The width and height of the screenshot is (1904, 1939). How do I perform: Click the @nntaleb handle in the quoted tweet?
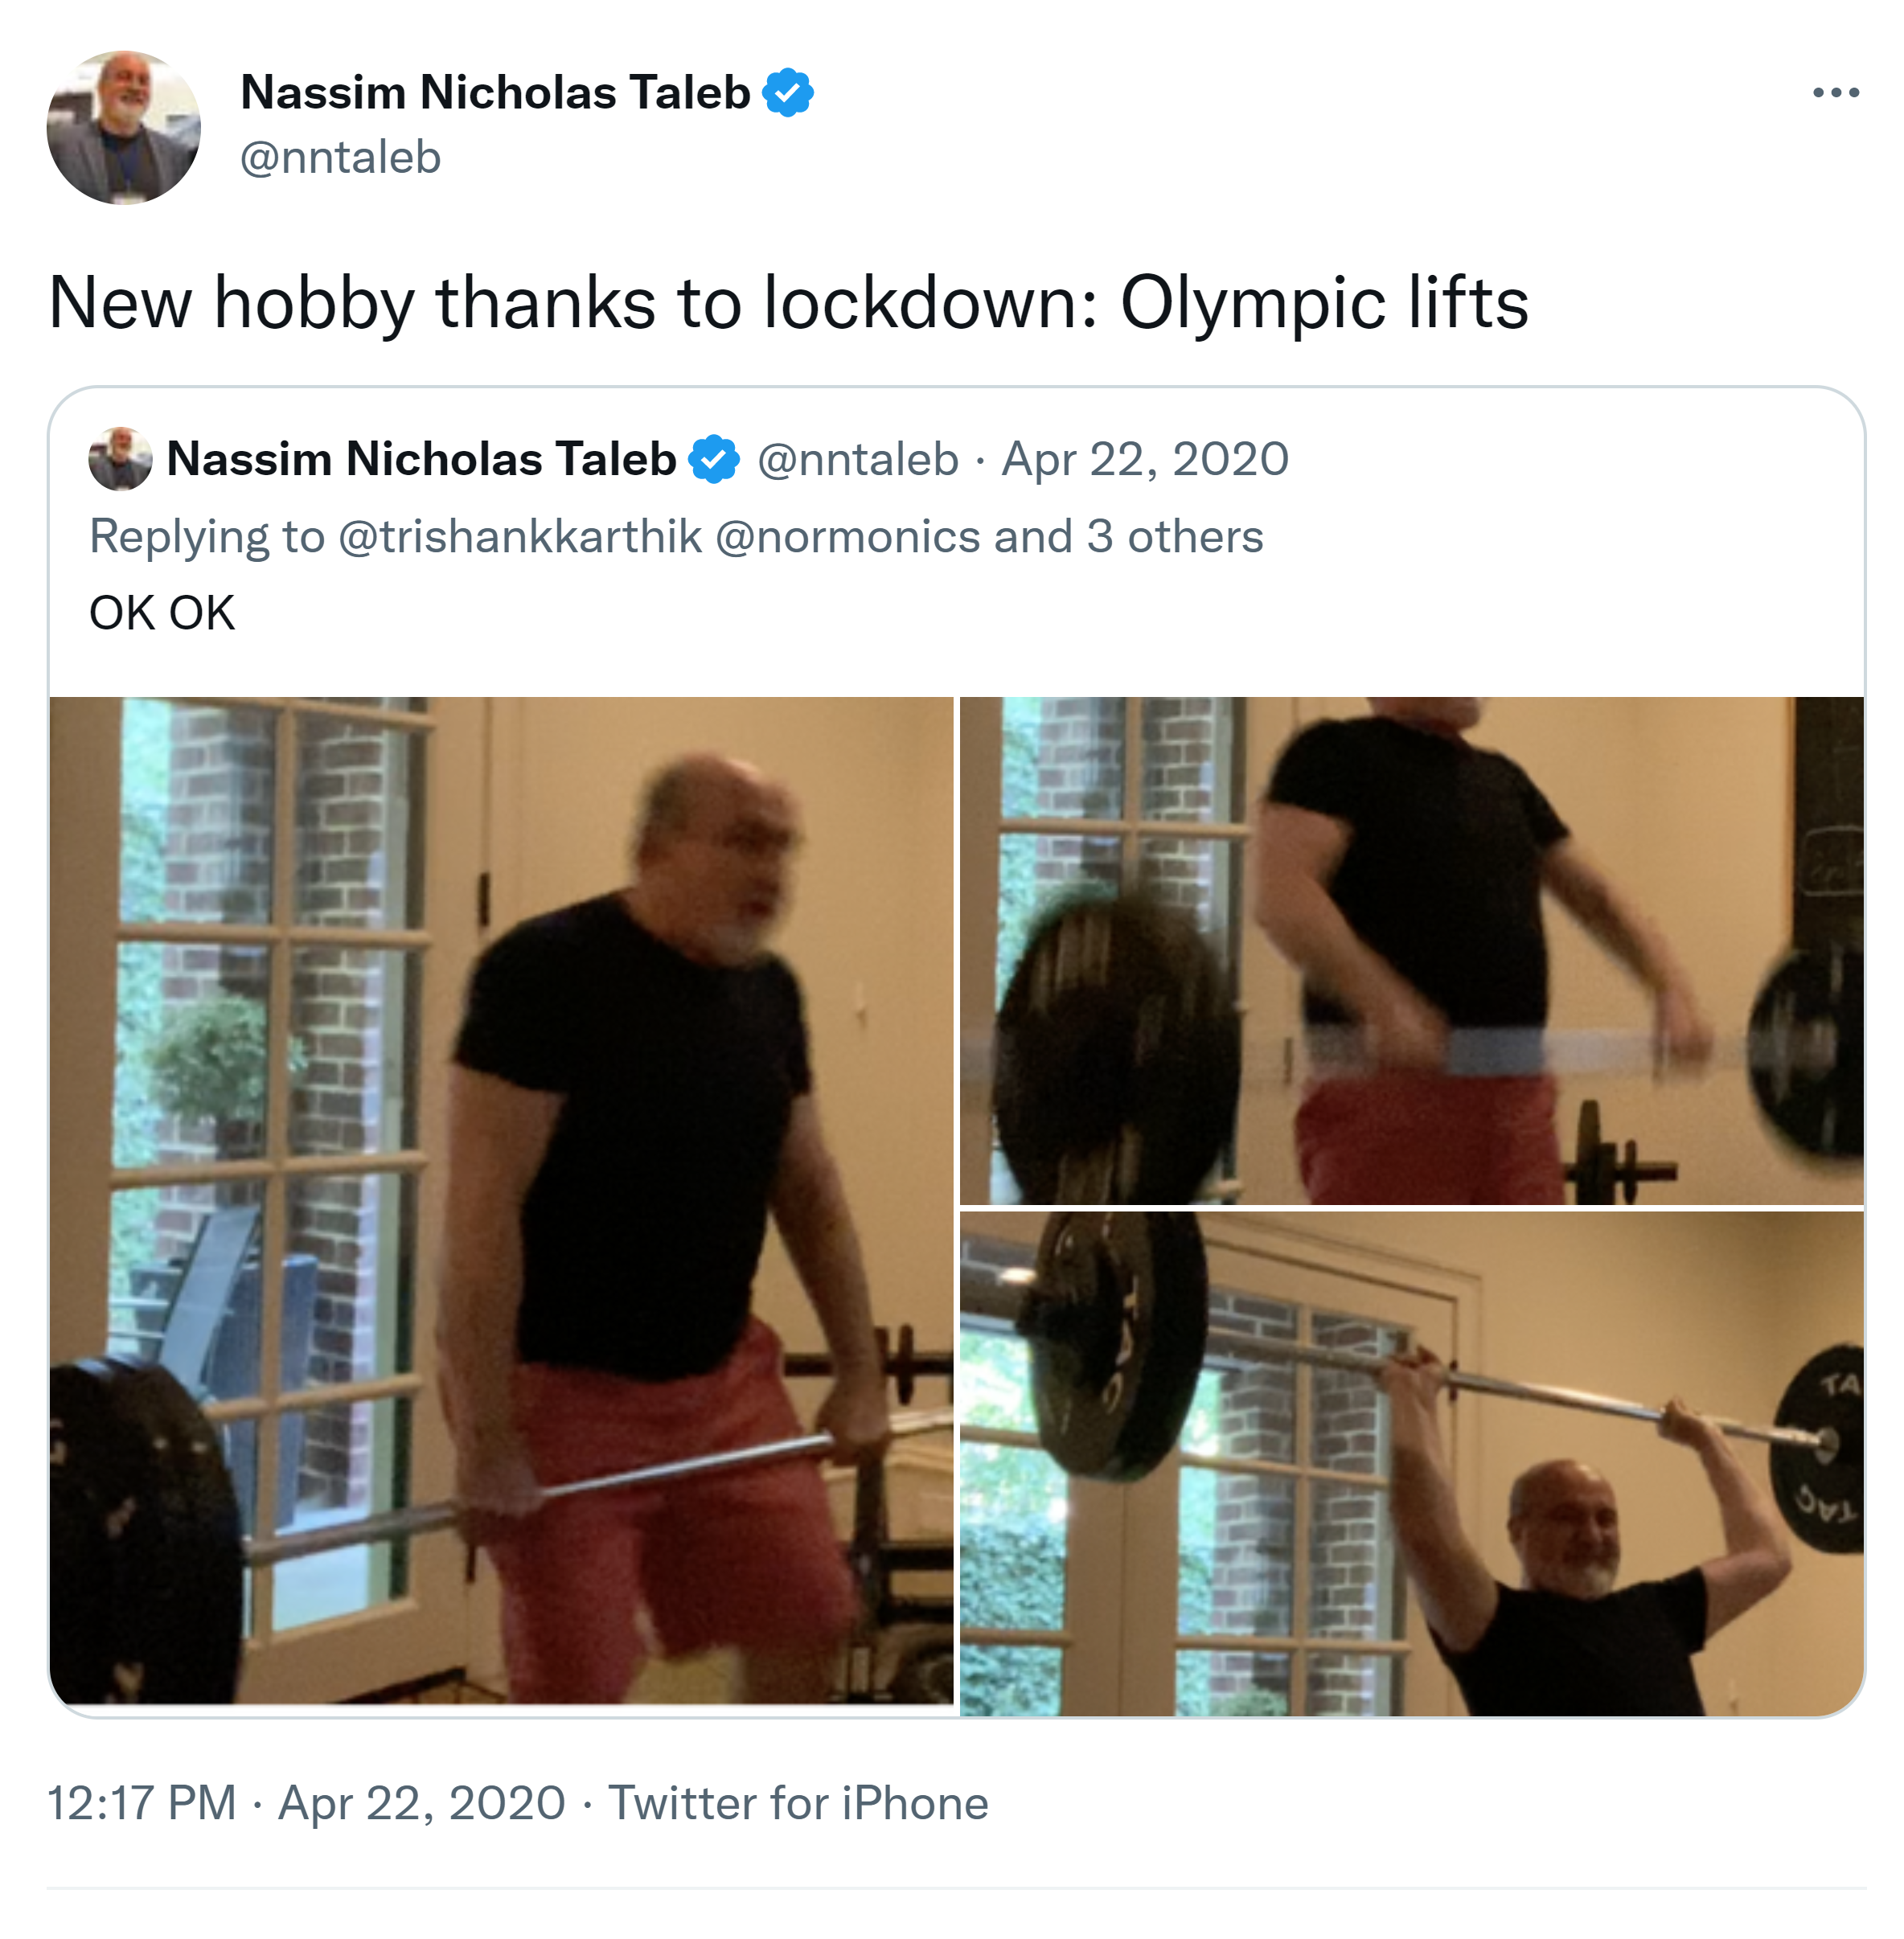(858, 459)
